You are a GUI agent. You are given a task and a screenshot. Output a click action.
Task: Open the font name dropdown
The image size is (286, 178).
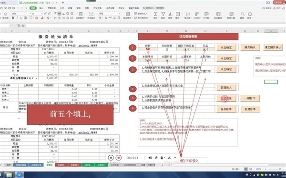(30, 14)
